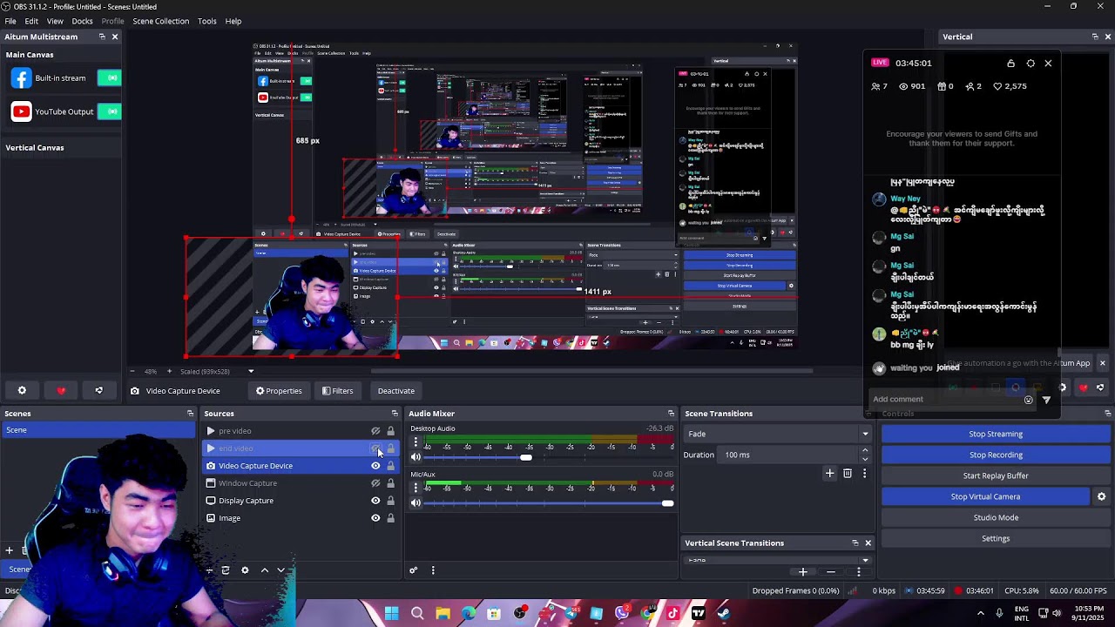1115x627 pixels.
Task: Enable Studio Mode button
Action: [996, 517]
